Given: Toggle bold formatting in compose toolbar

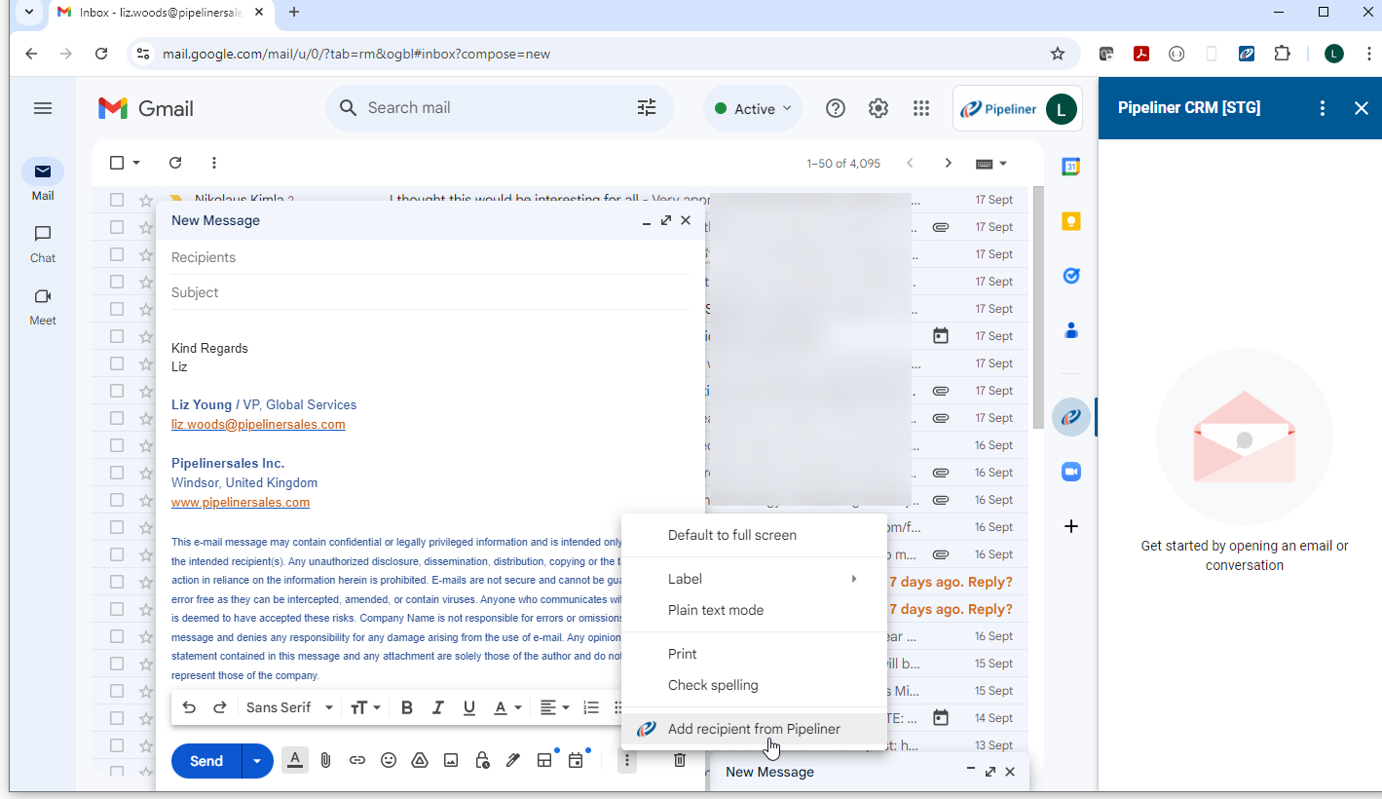Looking at the screenshot, I should coord(407,707).
